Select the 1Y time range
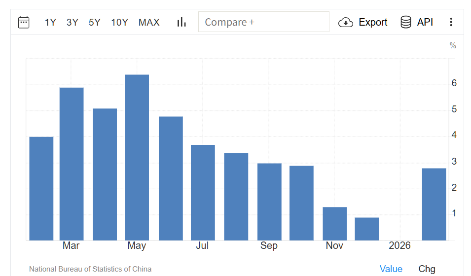 pos(50,22)
